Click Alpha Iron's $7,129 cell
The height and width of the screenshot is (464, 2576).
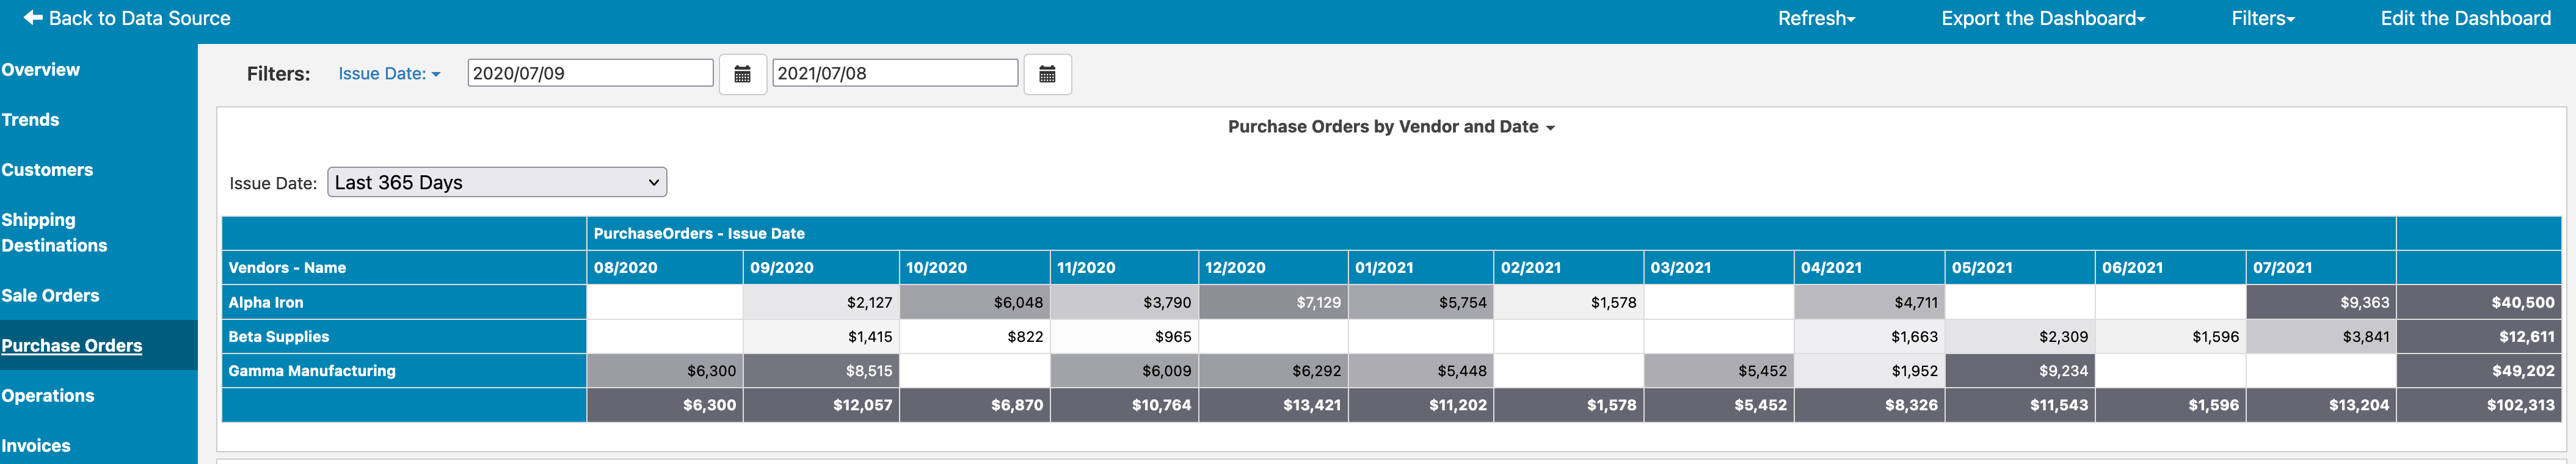(x=1273, y=302)
